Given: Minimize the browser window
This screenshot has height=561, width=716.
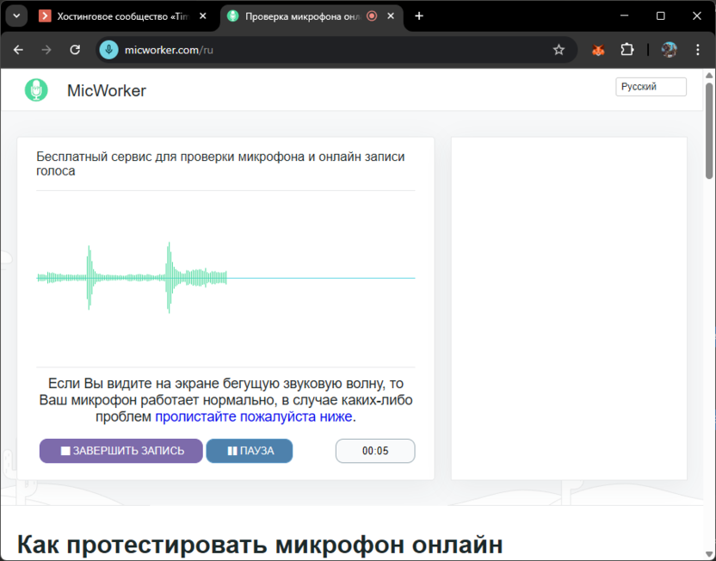Looking at the screenshot, I should tap(625, 16).
